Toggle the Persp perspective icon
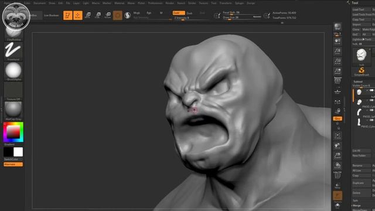 point(337,80)
